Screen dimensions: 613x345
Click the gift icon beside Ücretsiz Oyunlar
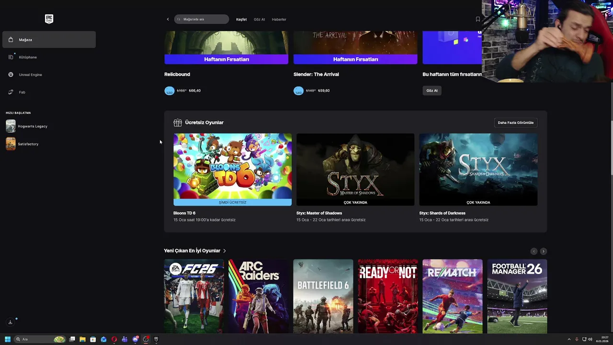[178, 123]
